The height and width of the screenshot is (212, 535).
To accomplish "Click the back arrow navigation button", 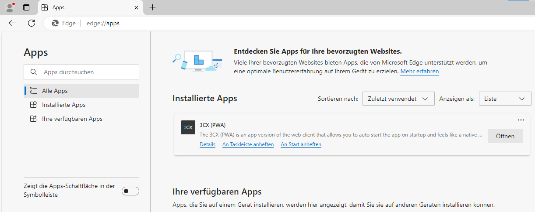I will click(12, 23).
